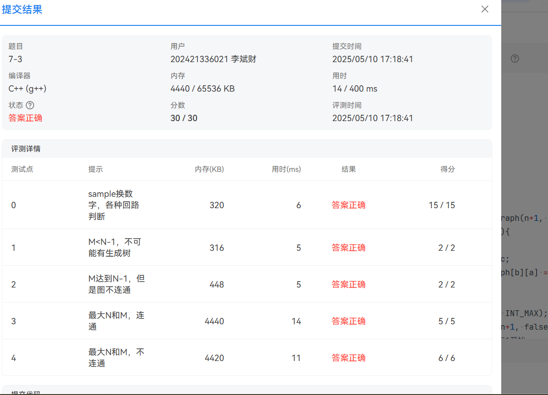Click the 提交结果 dialog title

[22, 10]
